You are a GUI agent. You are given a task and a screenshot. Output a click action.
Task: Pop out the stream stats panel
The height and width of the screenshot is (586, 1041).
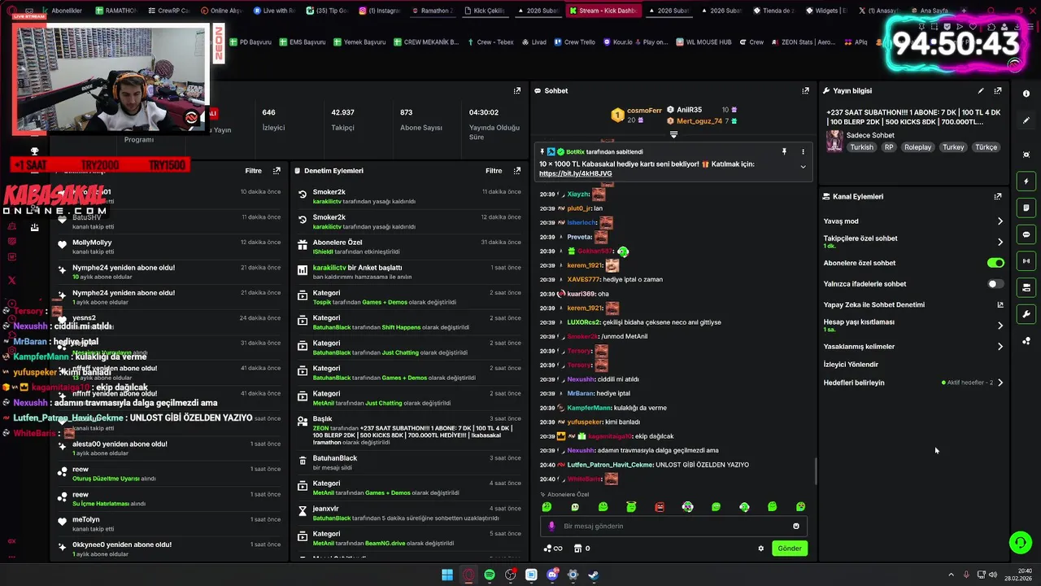[517, 90]
